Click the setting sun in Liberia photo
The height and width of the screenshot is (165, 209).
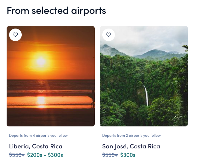[41, 61]
